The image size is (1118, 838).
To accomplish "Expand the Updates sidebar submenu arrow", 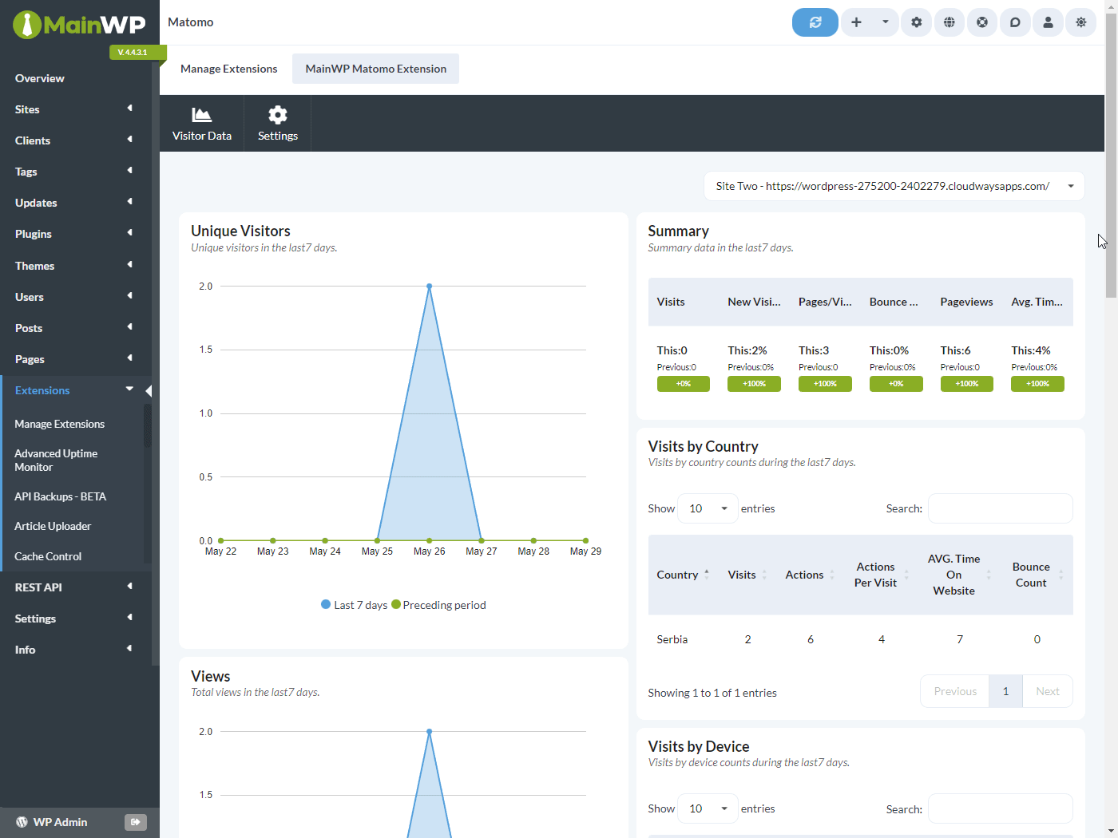I will 129,202.
